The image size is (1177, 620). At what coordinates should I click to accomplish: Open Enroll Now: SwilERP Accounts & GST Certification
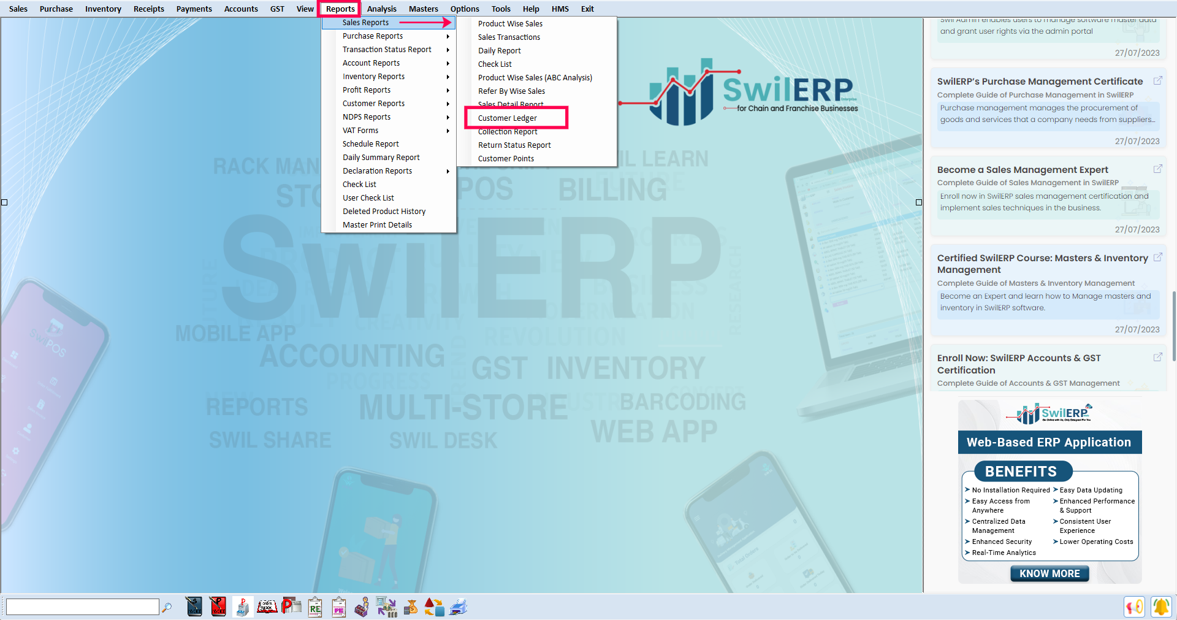pyautogui.click(x=1019, y=364)
